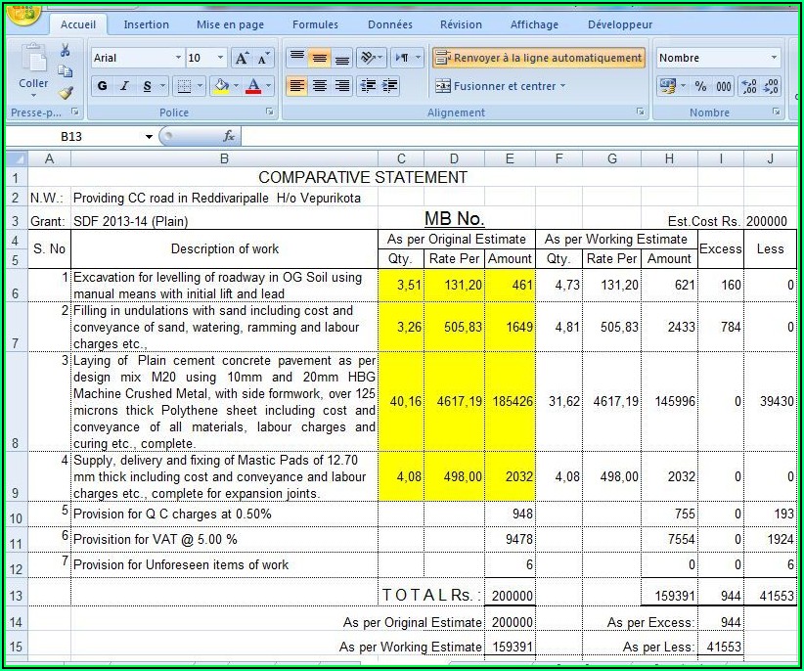Click the Insert Function fx icon
804x671 pixels.
tap(228, 136)
